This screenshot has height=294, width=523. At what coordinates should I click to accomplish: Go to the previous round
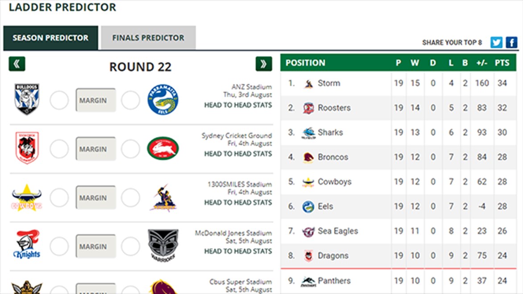[17, 64]
